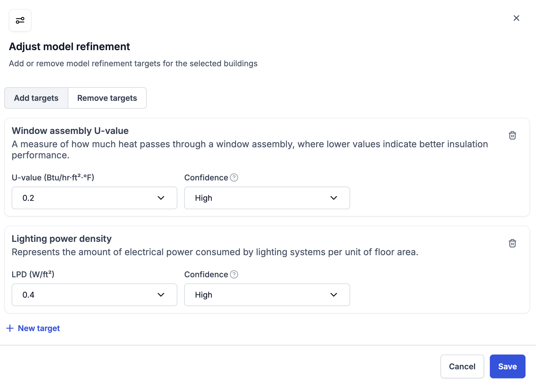
Task: Click the LPD (W/ft²) field label
Action: coord(33,274)
